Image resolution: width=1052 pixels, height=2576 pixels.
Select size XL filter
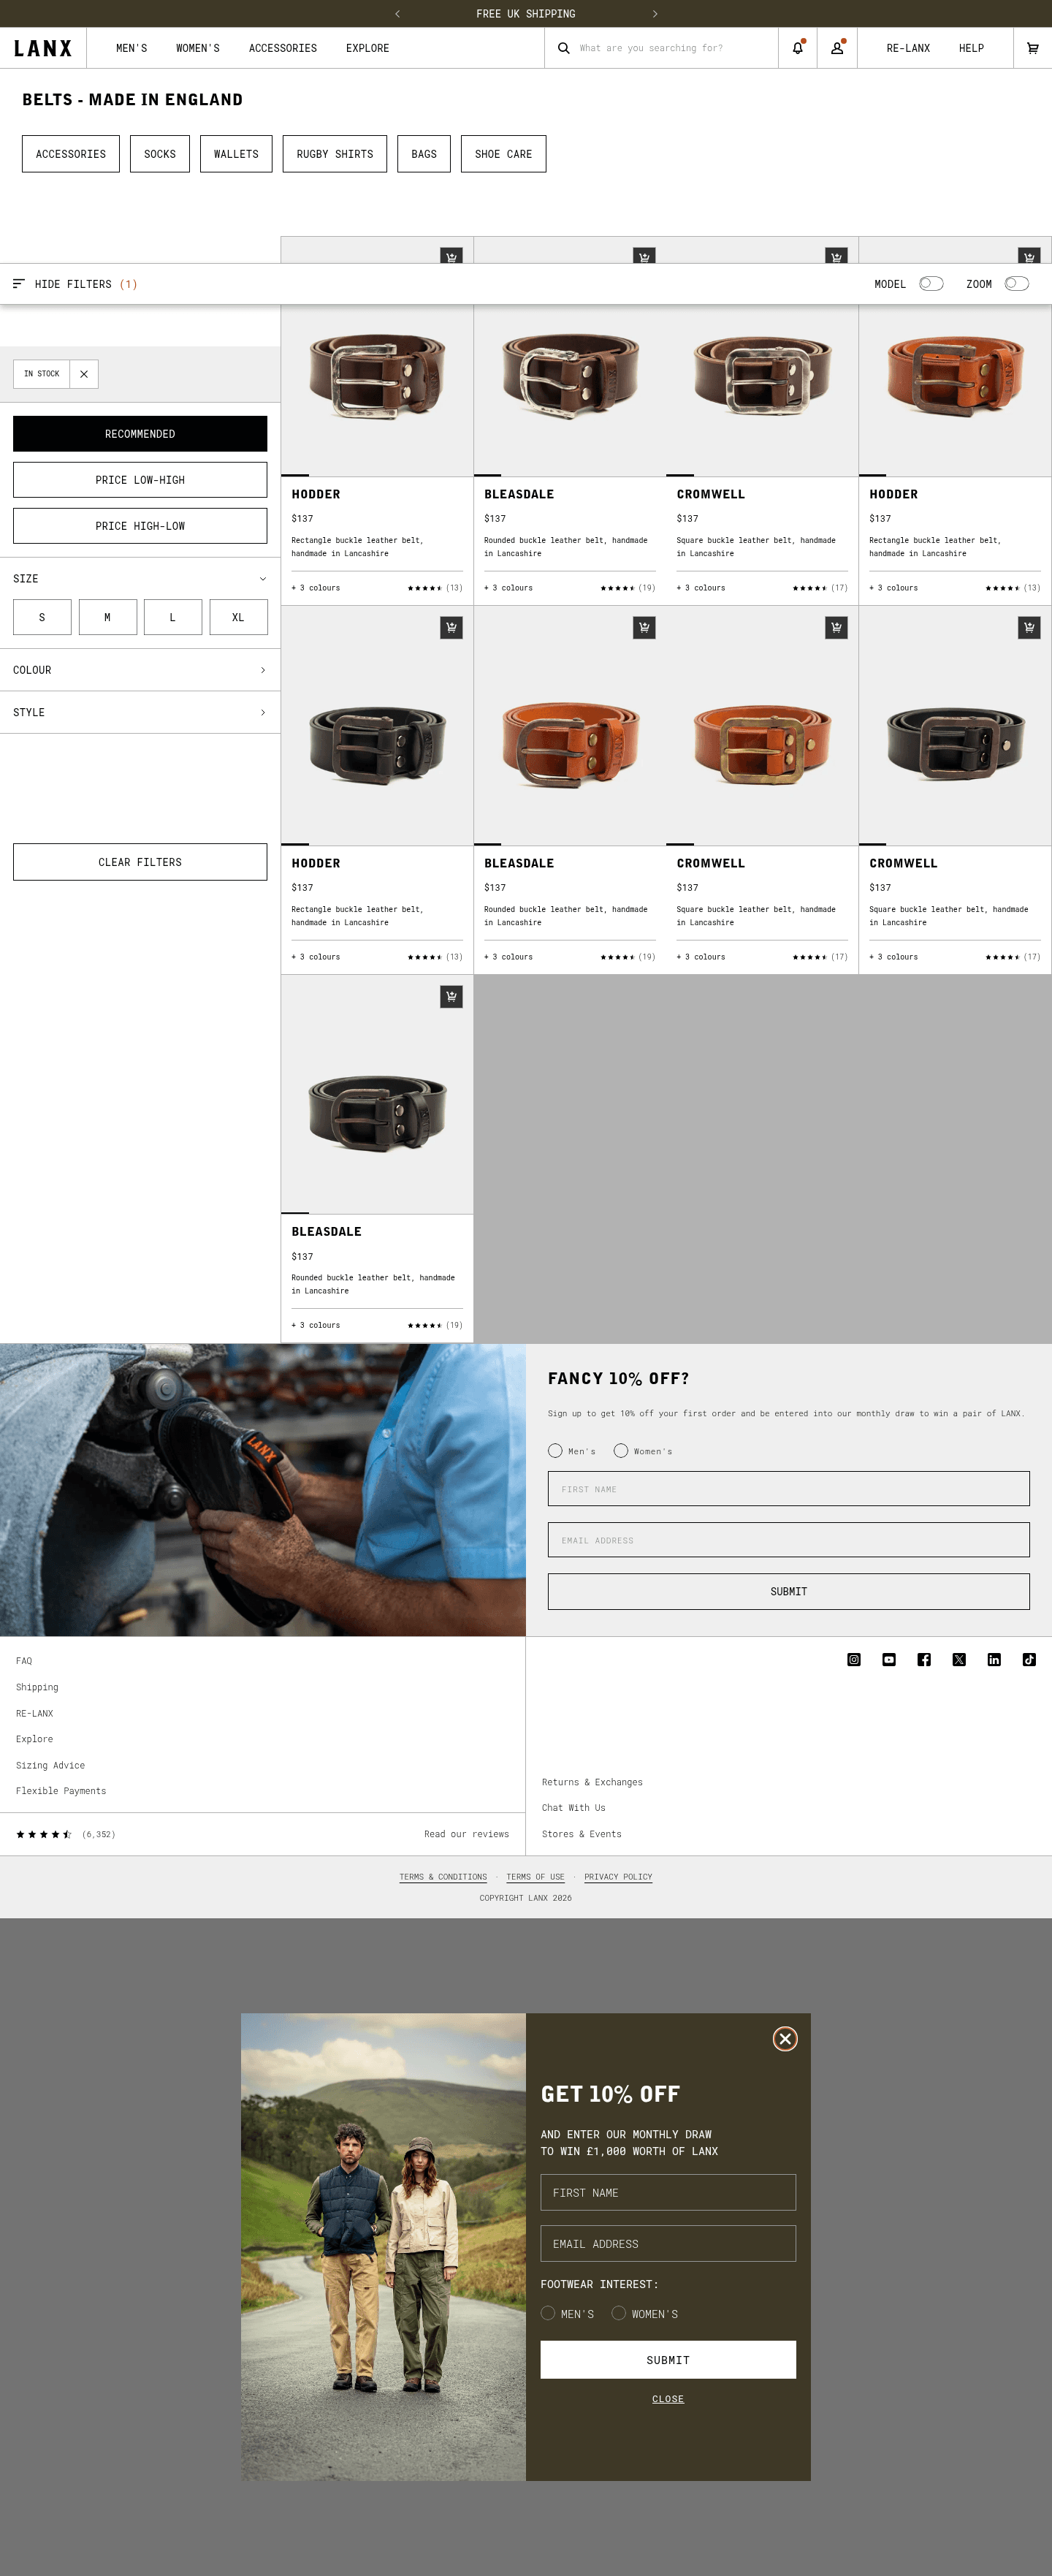[x=238, y=617]
